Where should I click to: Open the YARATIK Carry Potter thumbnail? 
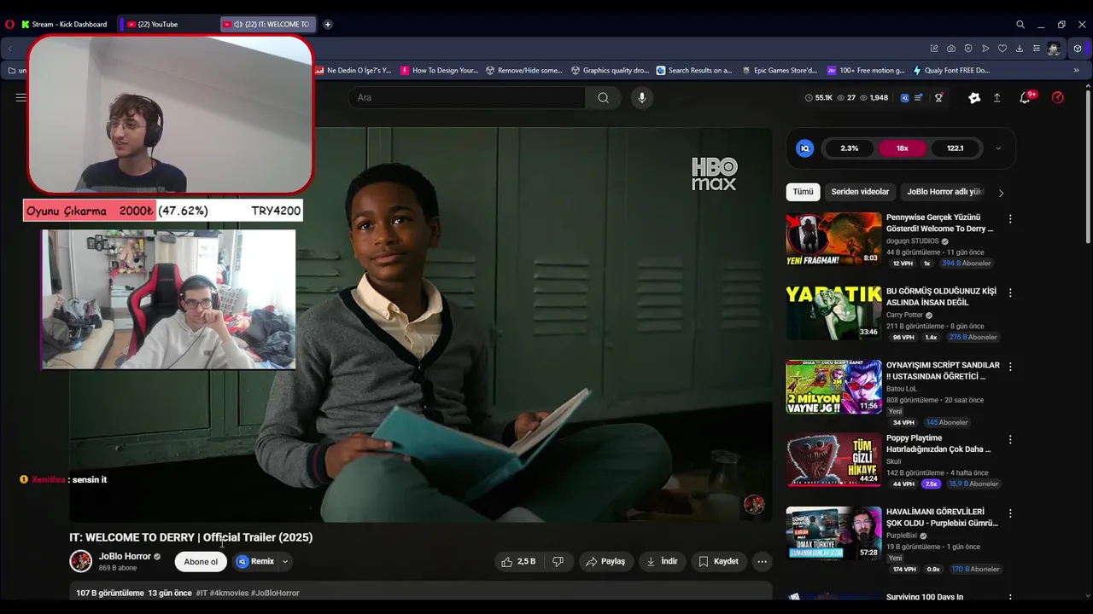(x=833, y=312)
